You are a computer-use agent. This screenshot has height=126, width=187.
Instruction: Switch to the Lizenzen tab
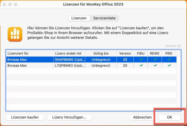[79, 18]
